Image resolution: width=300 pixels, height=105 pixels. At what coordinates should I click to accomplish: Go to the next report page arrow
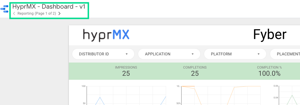tap(59, 13)
